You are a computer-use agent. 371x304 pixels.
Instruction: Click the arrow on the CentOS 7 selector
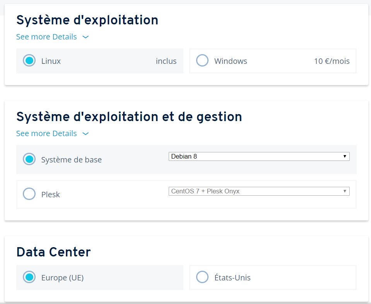[345, 191]
